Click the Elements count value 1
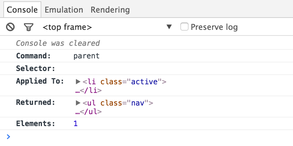Image resolution: width=293 pixels, height=146 pixels. point(76,124)
